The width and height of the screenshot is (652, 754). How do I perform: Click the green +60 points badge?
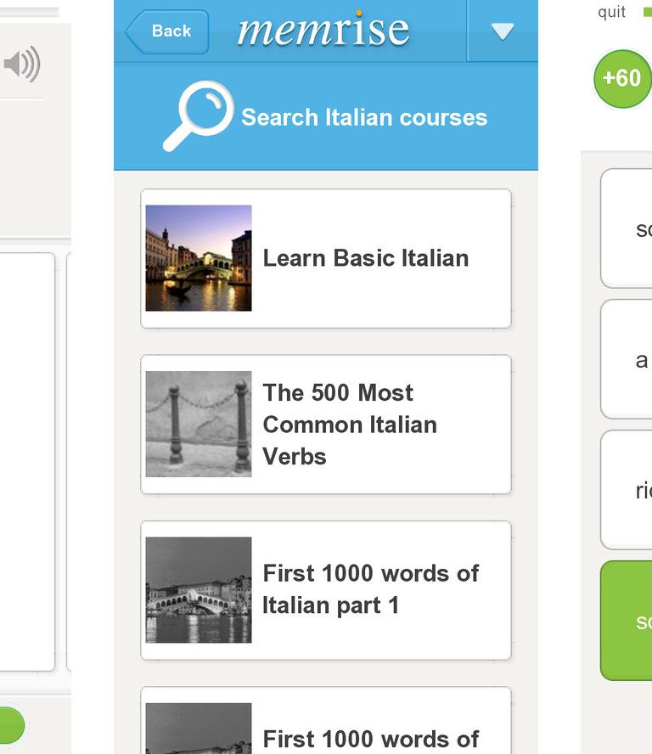tap(622, 79)
